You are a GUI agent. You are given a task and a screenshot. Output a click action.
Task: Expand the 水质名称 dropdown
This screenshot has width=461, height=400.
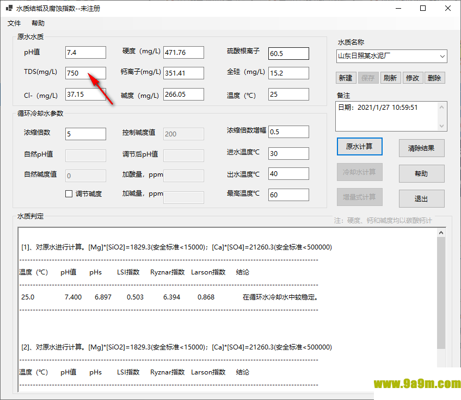point(442,56)
